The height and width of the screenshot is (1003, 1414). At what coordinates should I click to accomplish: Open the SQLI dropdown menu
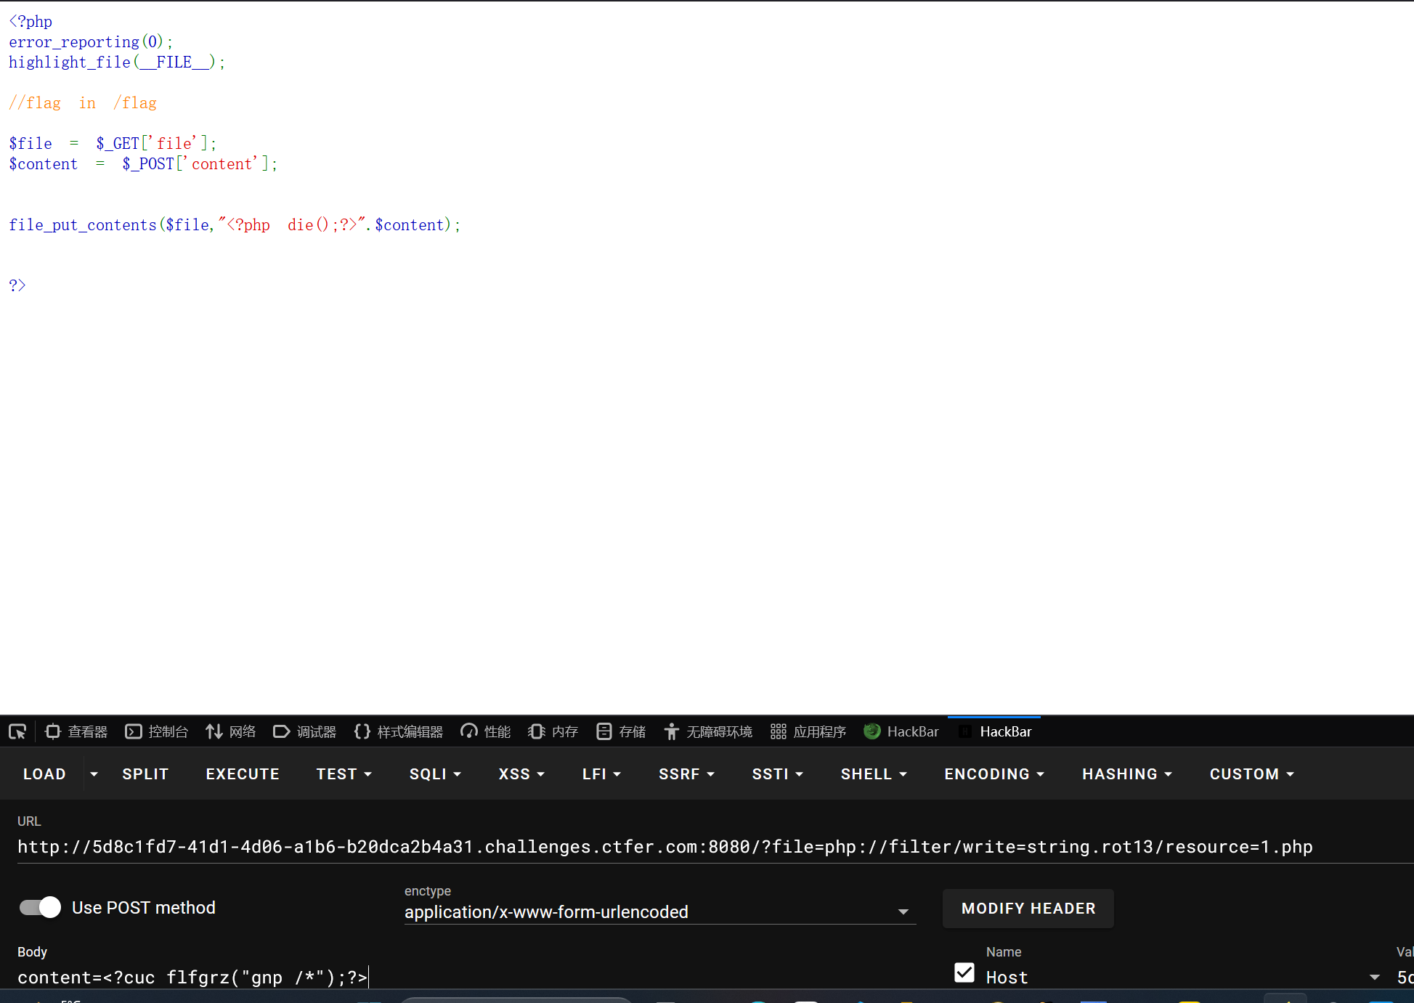435,774
